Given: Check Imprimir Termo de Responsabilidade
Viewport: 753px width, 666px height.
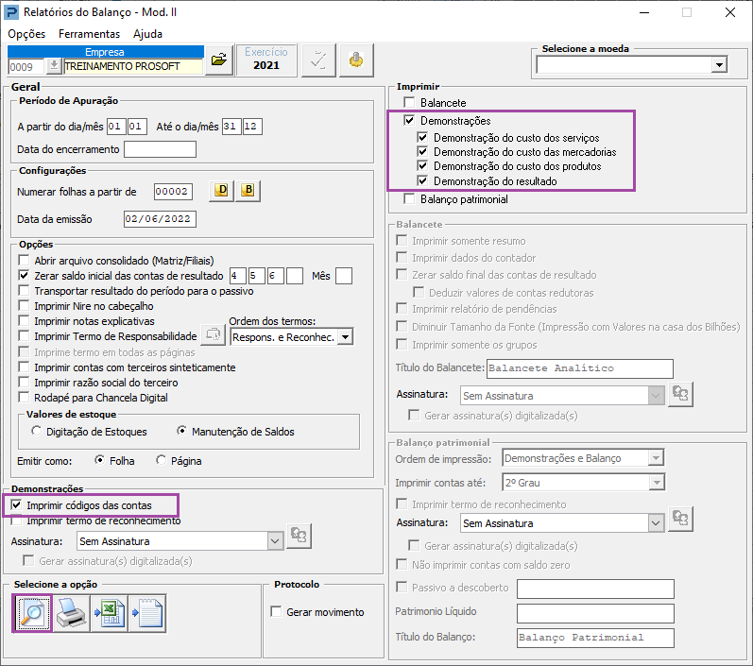Looking at the screenshot, I should (x=24, y=335).
